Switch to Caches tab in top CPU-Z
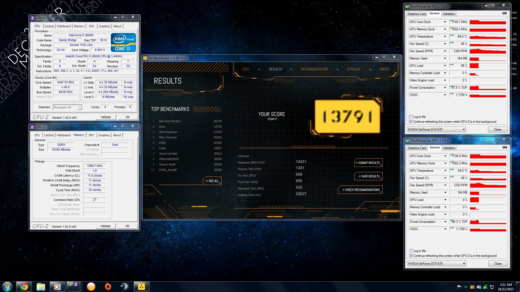520x292 pixels. pyautogui.click(x=49, y=26)
